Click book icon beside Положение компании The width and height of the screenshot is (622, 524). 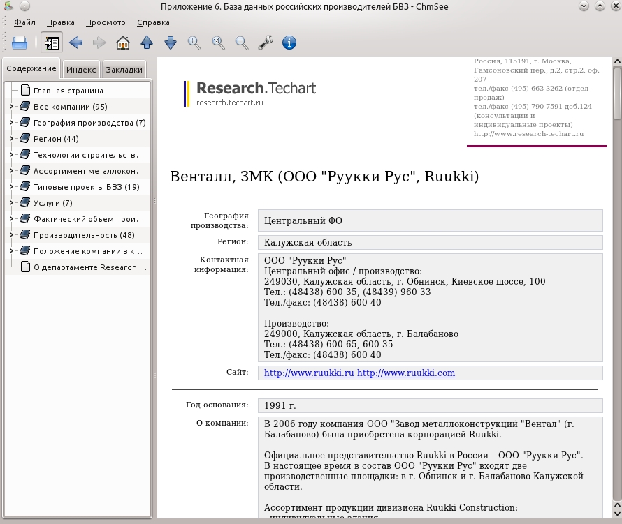[25, 250]
